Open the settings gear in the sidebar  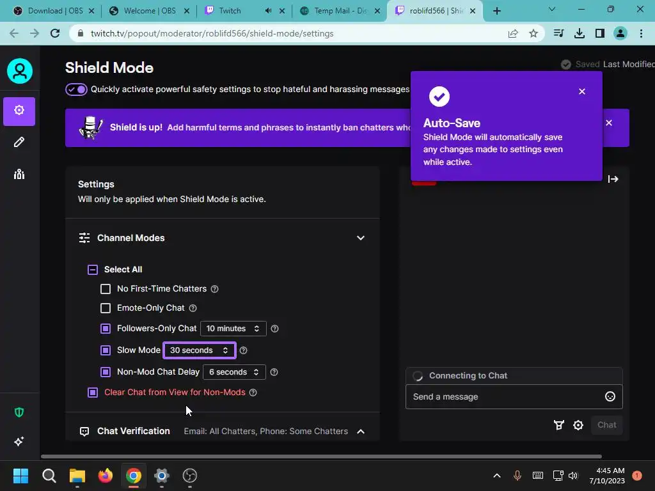point(19,111)
